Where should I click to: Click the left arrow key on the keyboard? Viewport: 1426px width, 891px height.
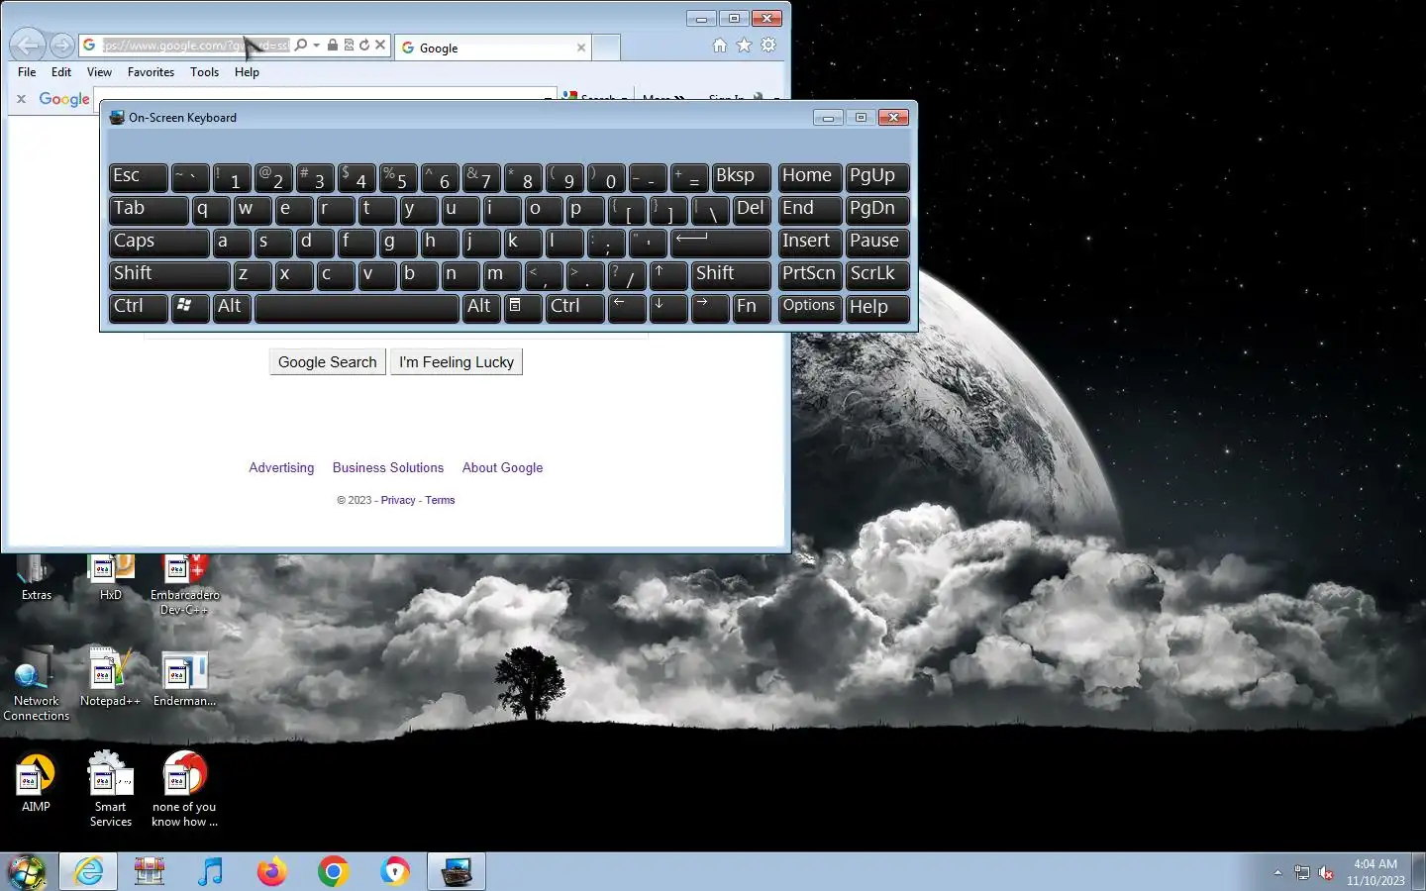(627, 308)
